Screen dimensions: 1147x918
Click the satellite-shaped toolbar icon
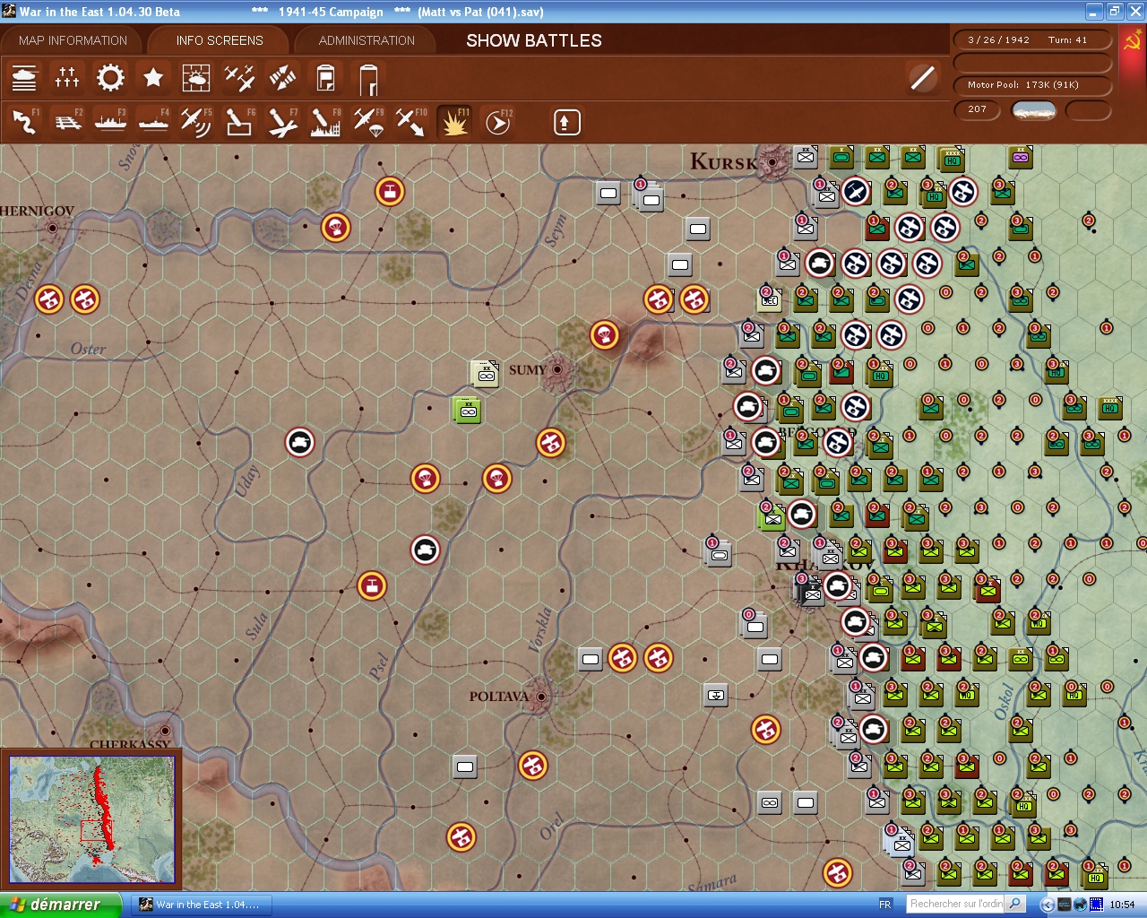[x=282, y=78]
